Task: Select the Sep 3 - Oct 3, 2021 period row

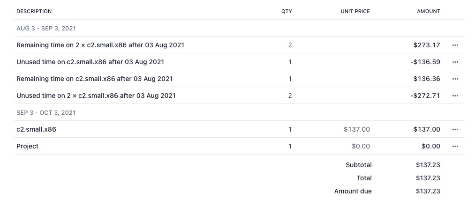Action: pyautogui.click(x=46, y=113)
